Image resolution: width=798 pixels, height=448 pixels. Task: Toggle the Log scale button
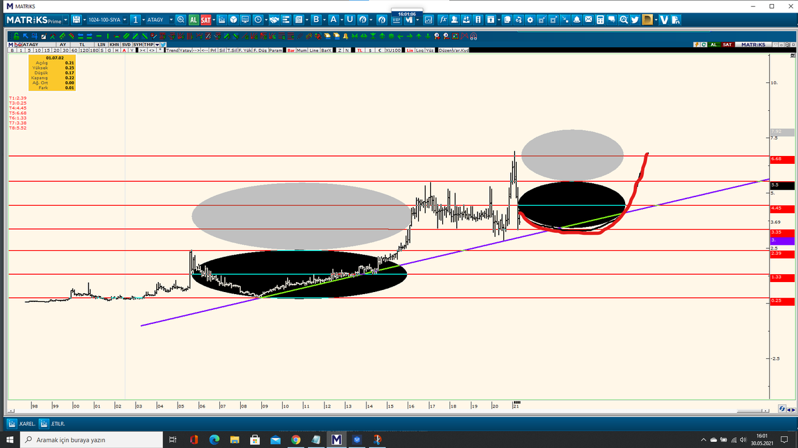tap(420, 50)
